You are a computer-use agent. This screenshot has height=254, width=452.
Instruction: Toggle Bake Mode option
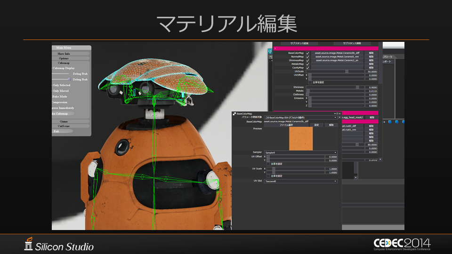(x=60, y=97)
